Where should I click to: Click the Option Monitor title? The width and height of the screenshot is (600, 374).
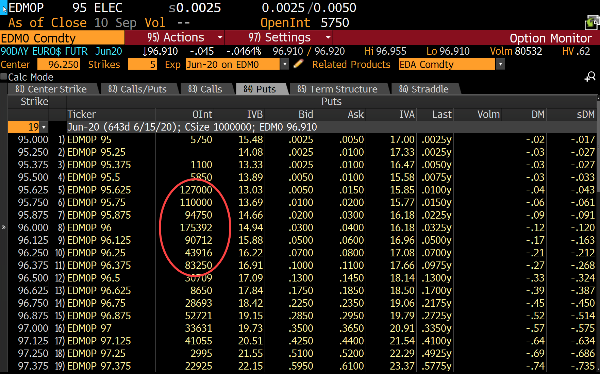[x=551, y=38]
